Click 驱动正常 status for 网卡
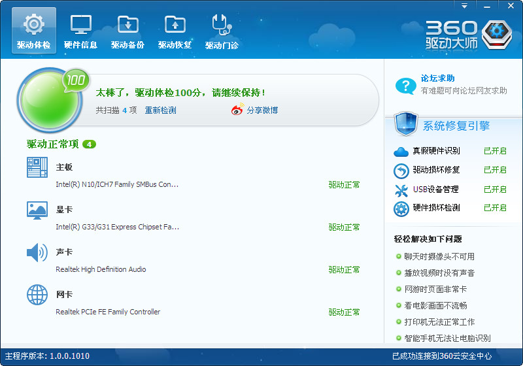523x366 pixels. pyautogui.click(x=344, y=312)
